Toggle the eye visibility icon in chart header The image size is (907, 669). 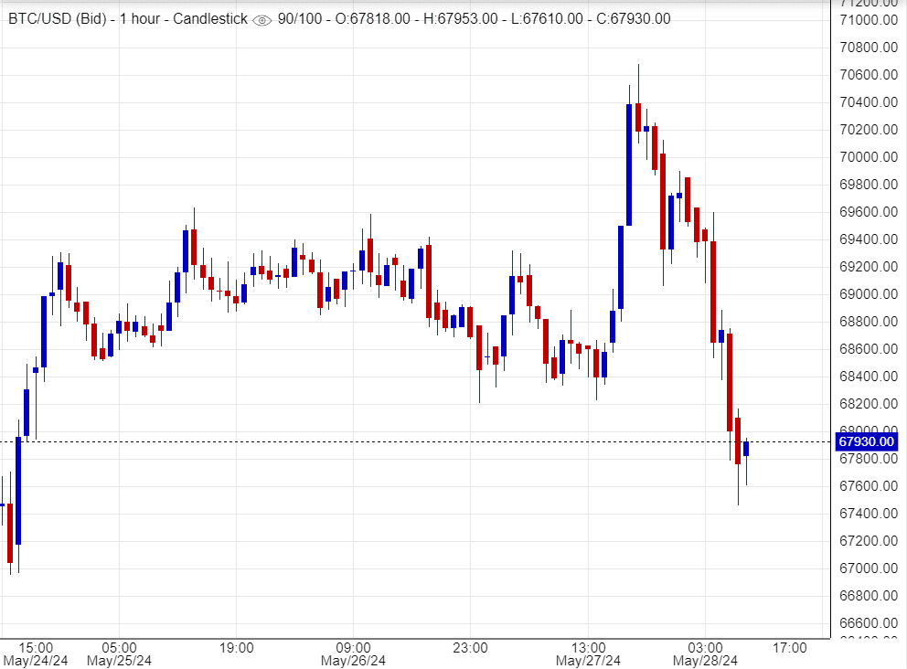(261, 20)
